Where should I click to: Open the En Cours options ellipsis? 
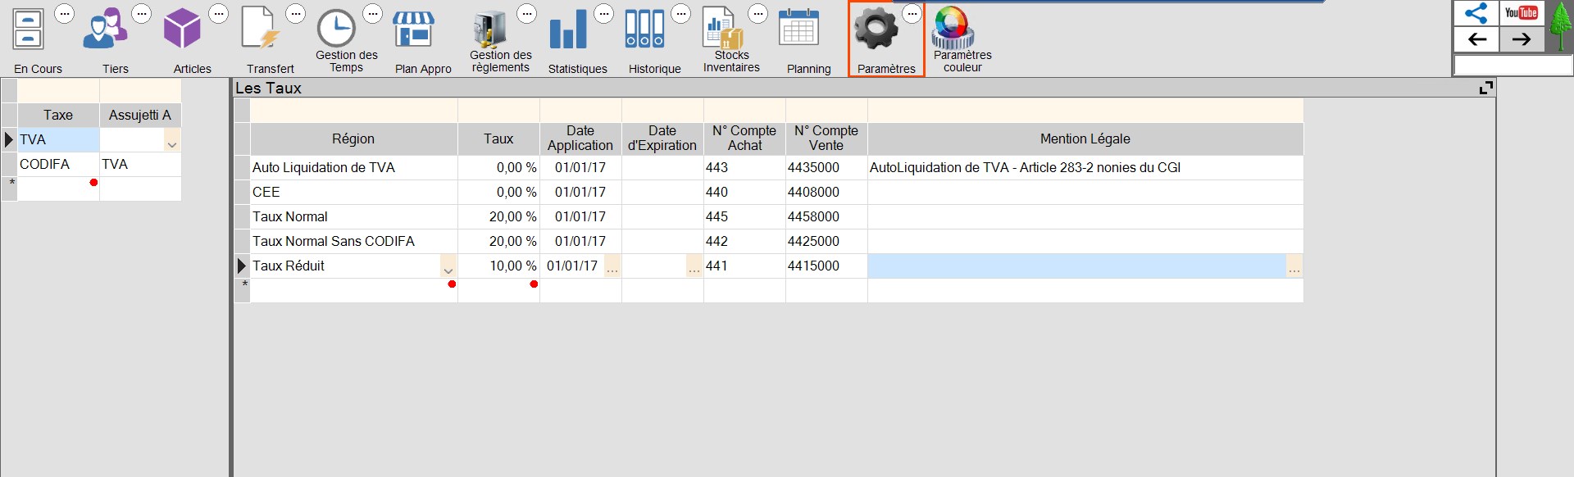[65, 13]
